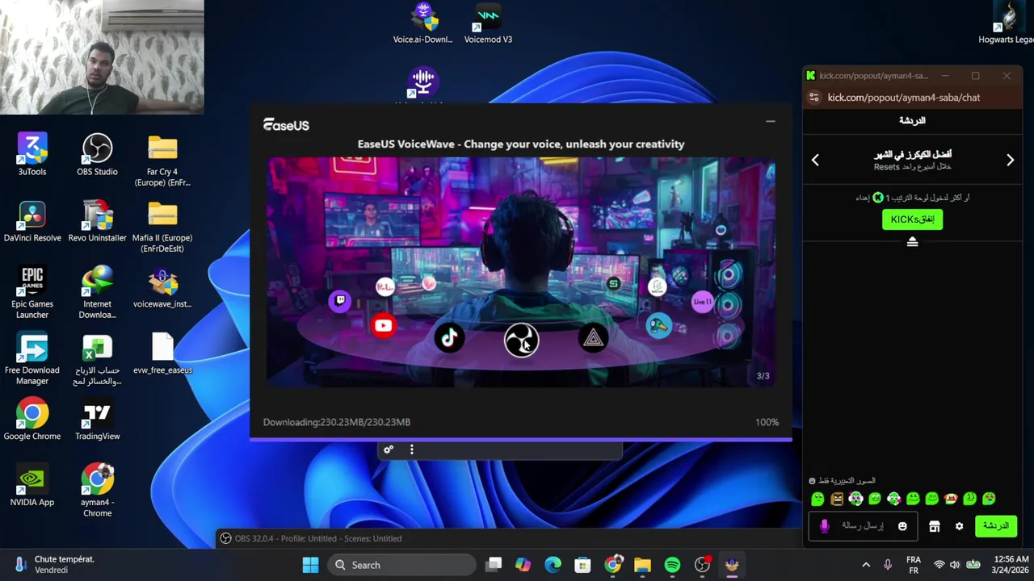Viewport: 1034px width, 581px height.
Task: Open Task View from the taskbar
Action: tap(494, 565)
